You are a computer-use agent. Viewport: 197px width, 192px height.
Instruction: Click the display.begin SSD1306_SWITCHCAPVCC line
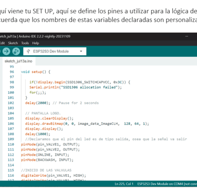point(80,82)
